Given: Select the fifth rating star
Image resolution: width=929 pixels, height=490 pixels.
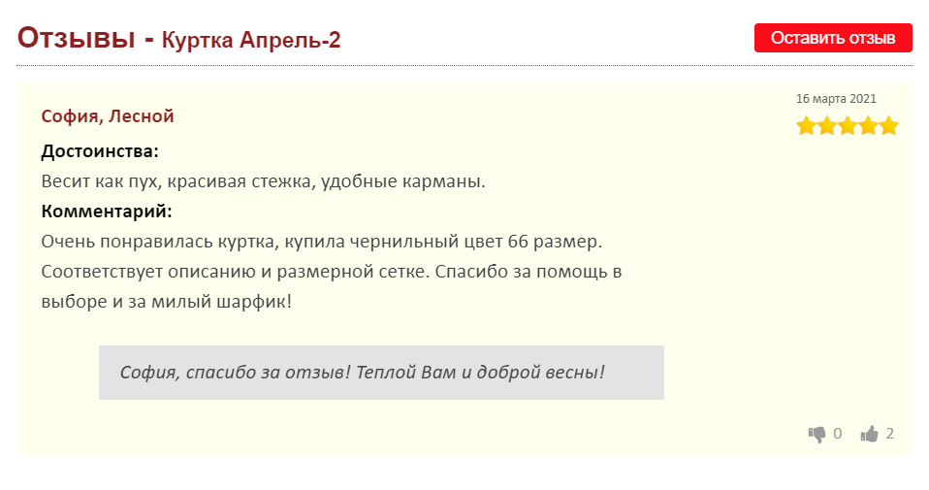Looking at the screenshot, I should point(888,126).
